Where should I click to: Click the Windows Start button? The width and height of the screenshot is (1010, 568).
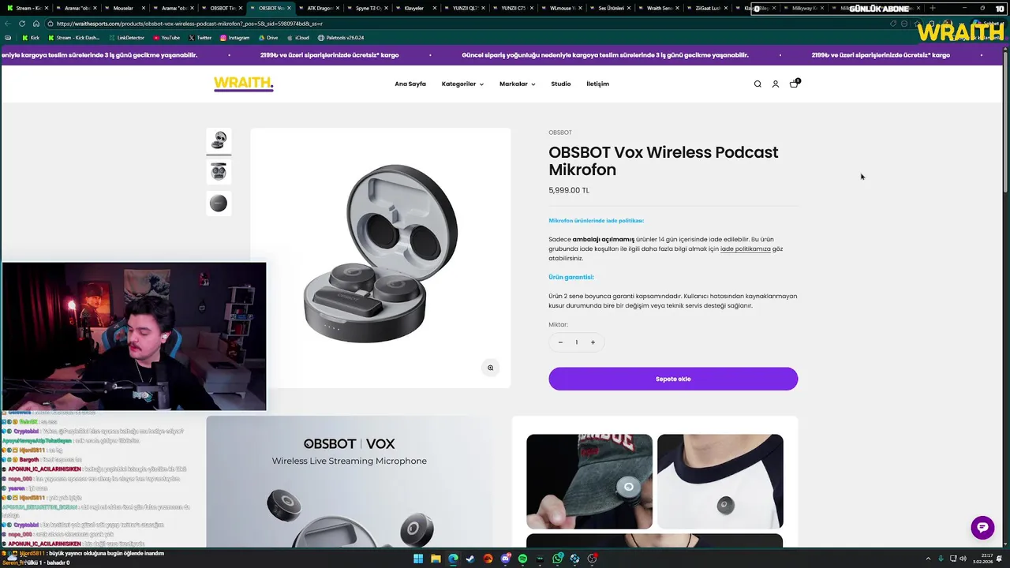coord(418,559)
